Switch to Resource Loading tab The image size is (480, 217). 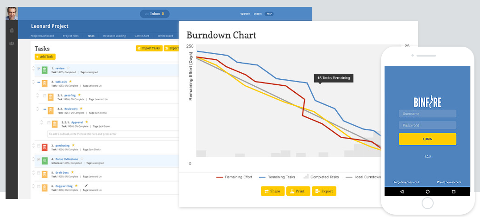pos(114,36)
